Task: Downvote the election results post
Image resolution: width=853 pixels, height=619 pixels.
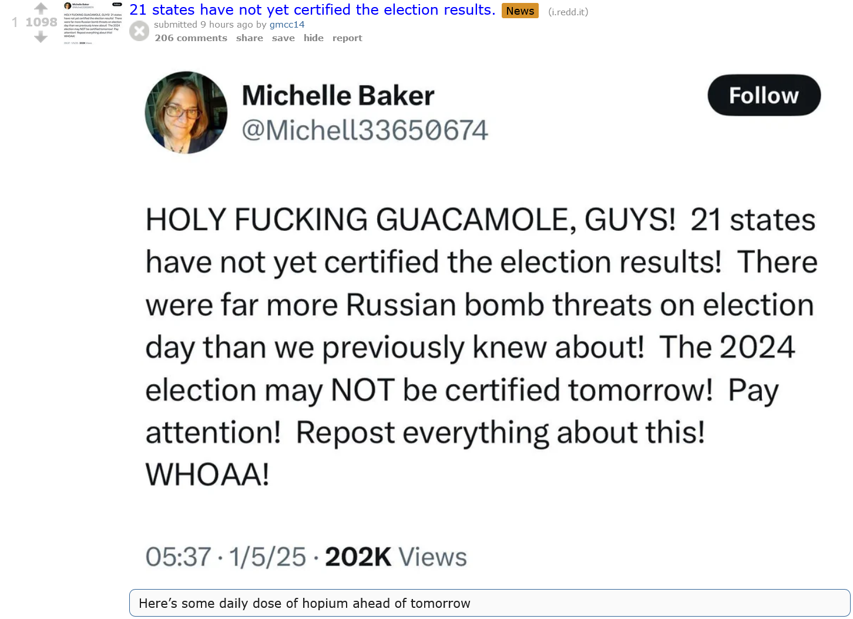Action: (x=41, y=37)
